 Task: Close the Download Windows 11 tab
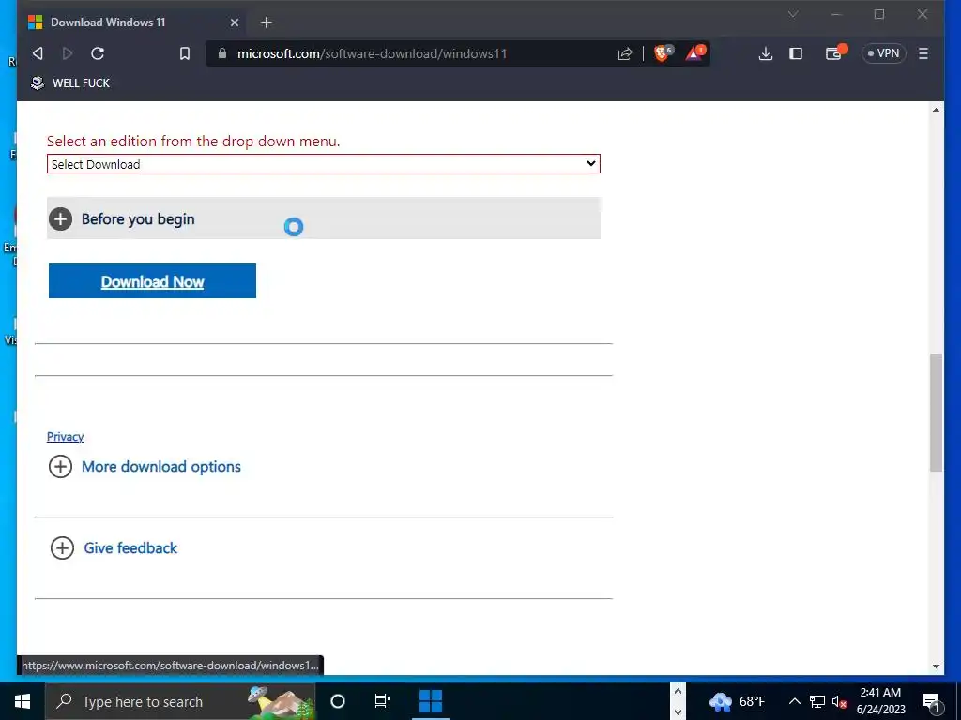234,22
